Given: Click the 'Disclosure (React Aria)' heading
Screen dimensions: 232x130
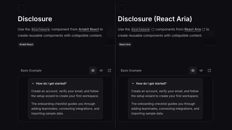Looking at the screenshot, I should pos(155,19).
